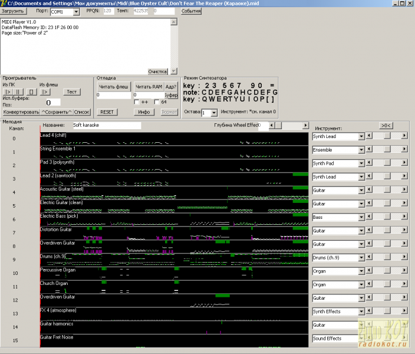
Task: Click the Читать RAM button
Action: point(149,87)
